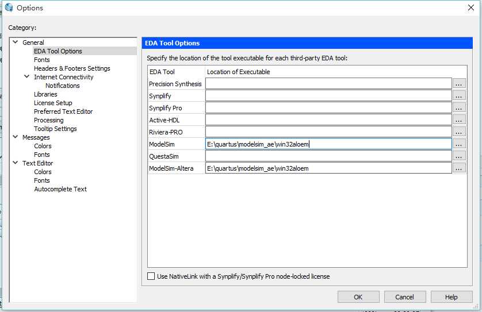
Task: Open the browse dialog for Synplify
Action: (458, 96)
